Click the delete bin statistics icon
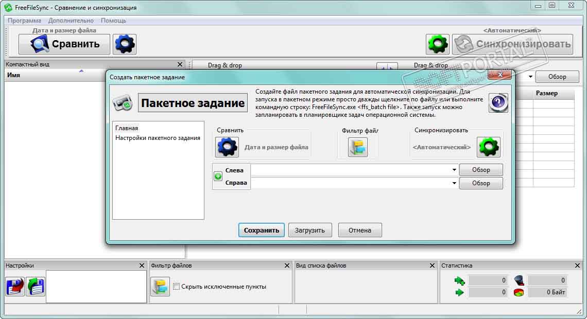 coord(519,280)
